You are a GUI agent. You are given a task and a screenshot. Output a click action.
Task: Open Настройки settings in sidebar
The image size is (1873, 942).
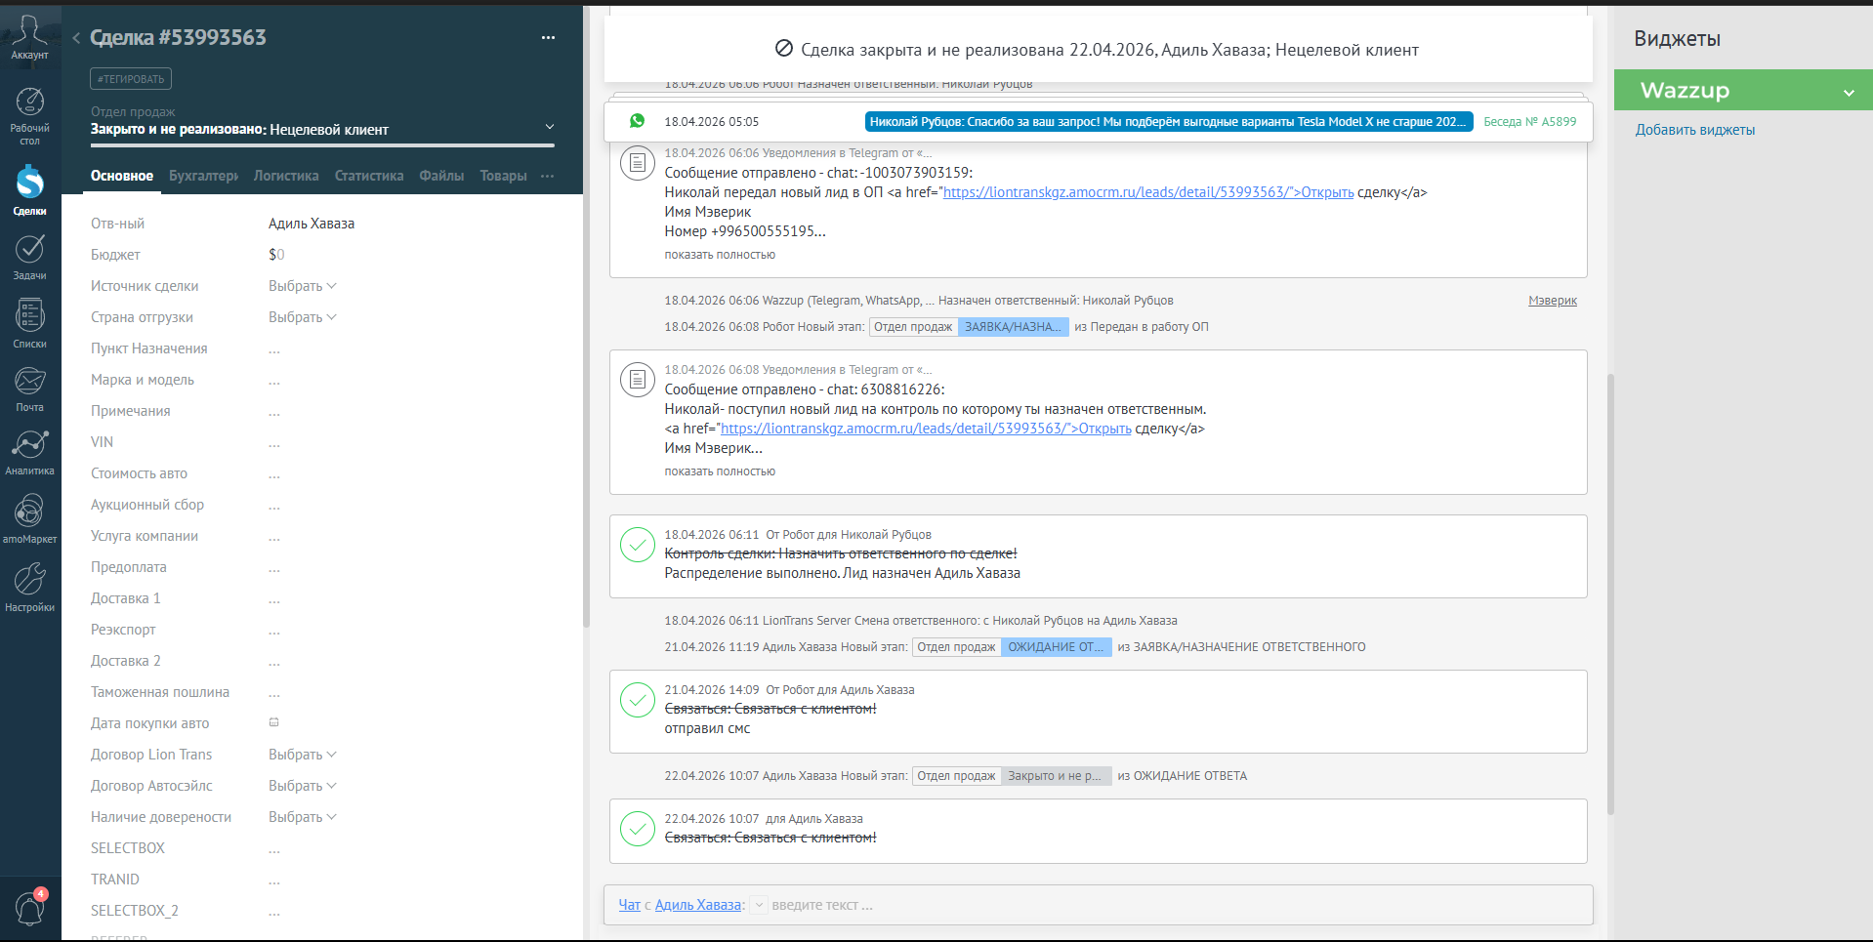(x=29, y=587)
